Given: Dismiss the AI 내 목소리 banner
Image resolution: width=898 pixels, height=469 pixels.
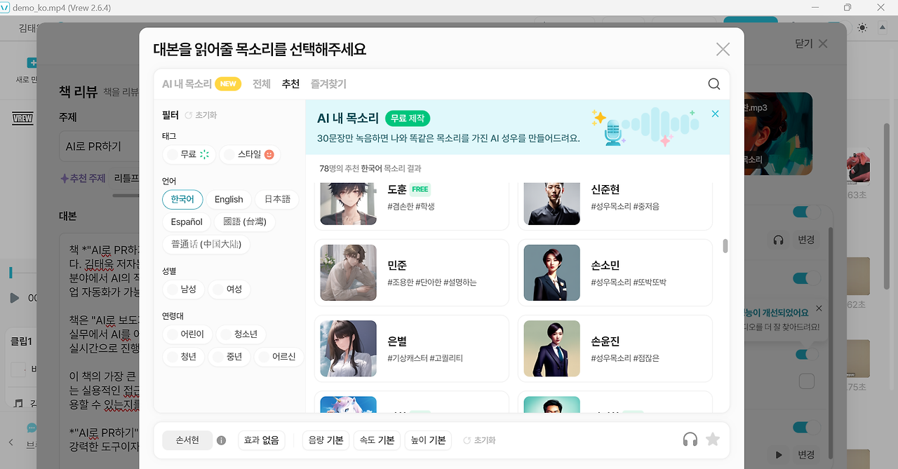Looking at the screenshot, I should pos(715,114).
